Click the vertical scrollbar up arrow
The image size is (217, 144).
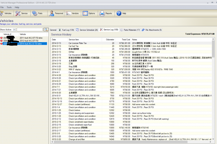tap(213, 39)
